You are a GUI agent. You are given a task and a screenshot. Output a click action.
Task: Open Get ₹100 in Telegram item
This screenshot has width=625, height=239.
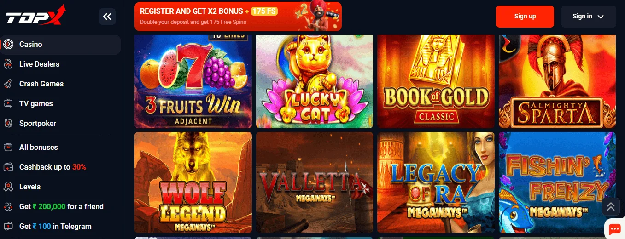[55, 227]
